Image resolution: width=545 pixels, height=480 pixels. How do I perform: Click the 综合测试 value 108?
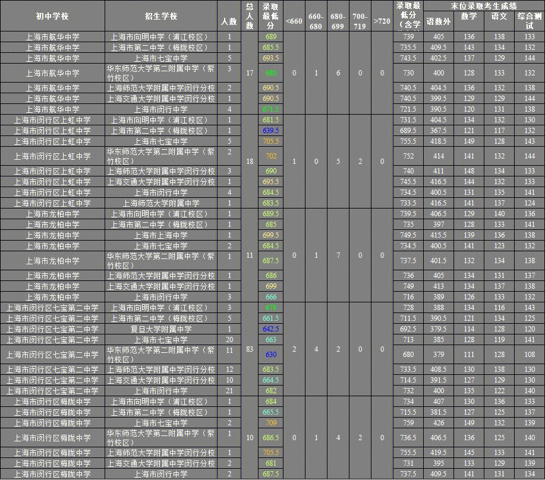[x=530, y=355]
